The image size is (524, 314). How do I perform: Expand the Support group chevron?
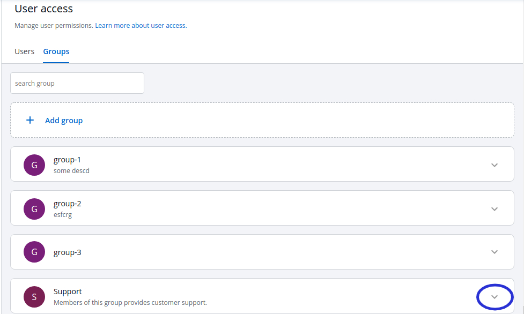coord(495,297)
